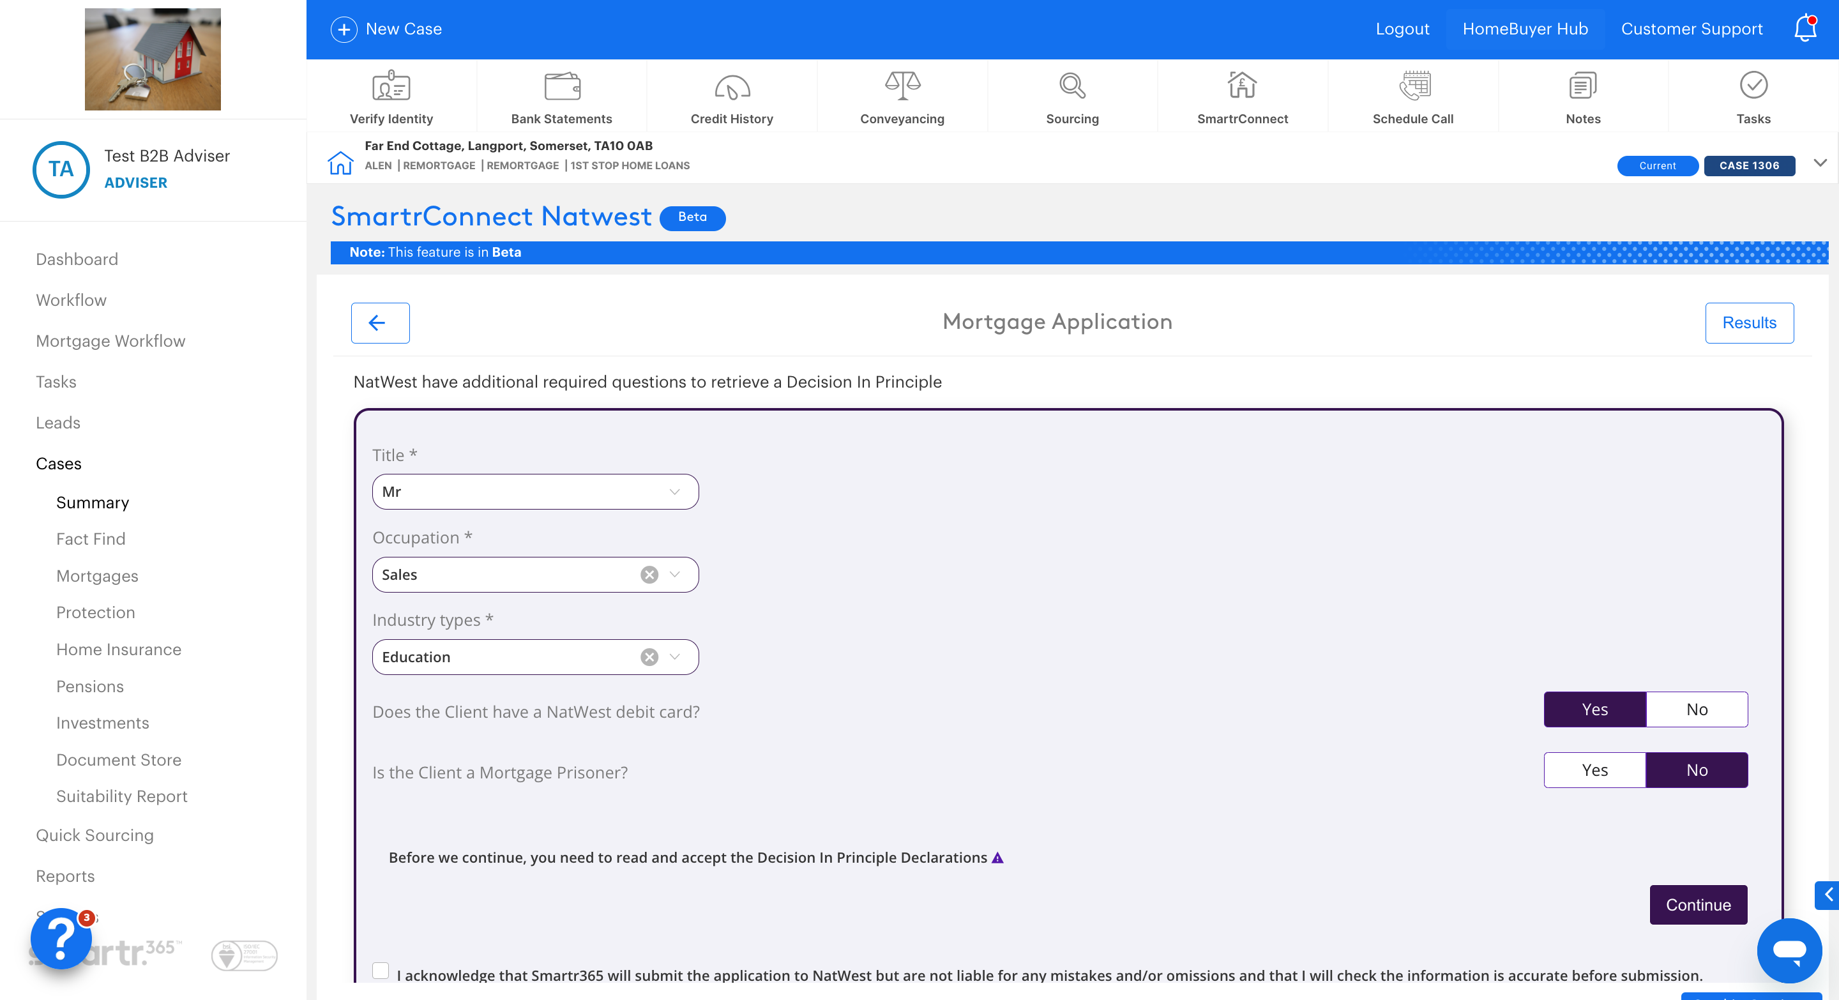Open Suitability Report submenu item
Screen dimensions: 1839x1000
click(122, 796)
